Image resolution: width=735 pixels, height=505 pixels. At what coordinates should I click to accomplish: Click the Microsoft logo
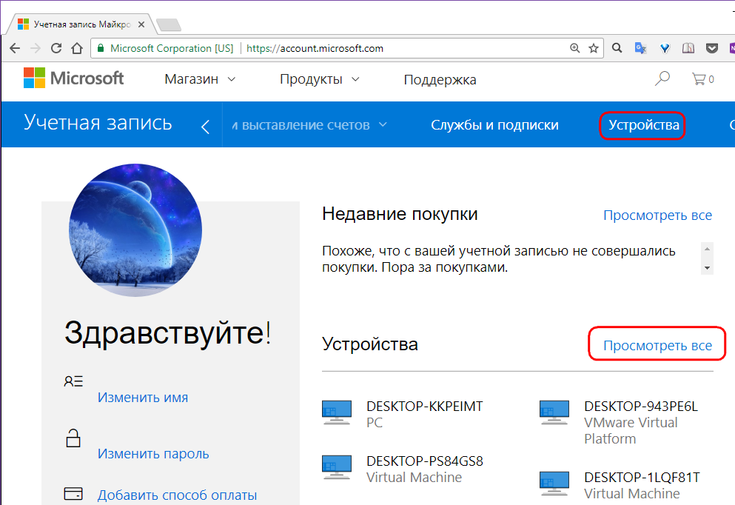pos(73,78)
